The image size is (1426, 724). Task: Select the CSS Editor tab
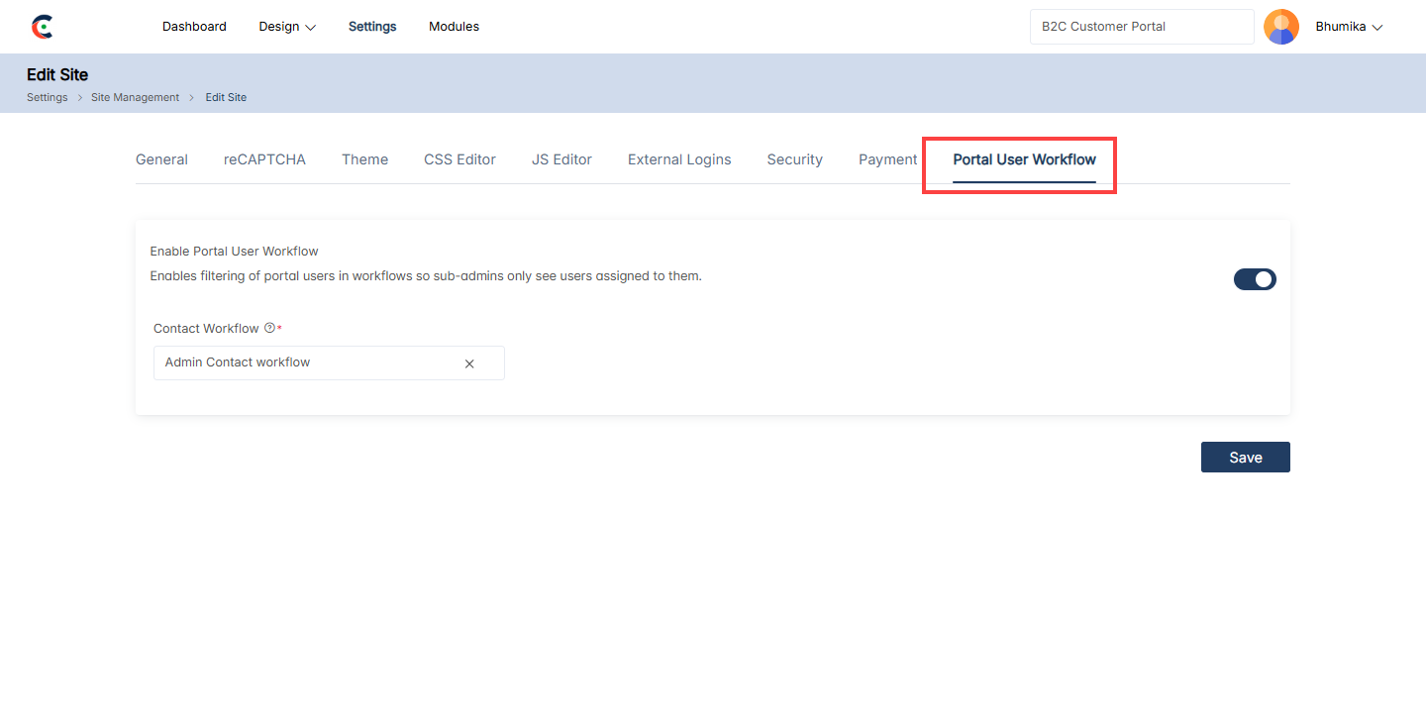tap(459, 159)
